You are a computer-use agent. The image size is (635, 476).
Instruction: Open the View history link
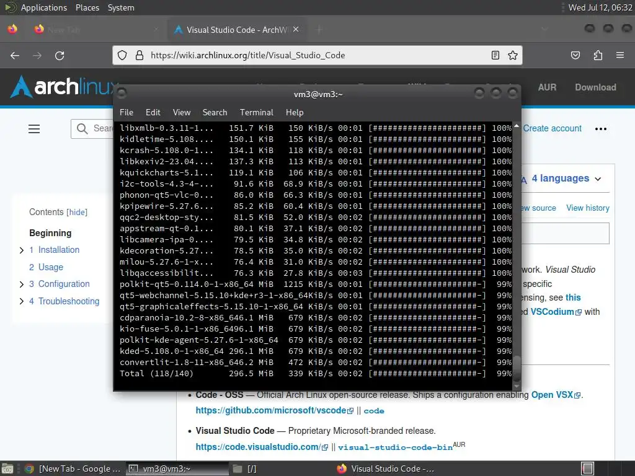click(588, 208)
